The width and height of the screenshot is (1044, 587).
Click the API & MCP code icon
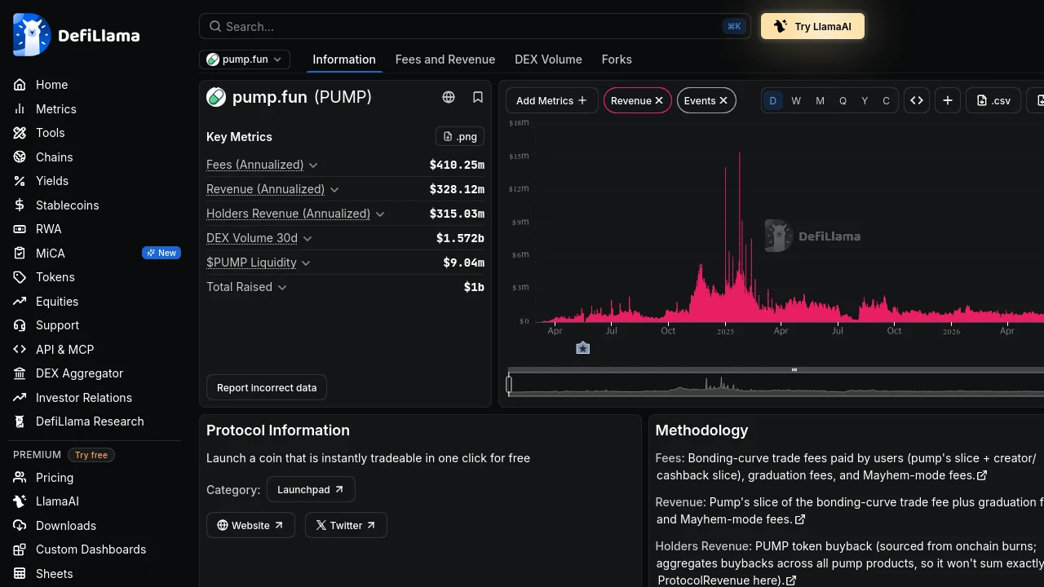pos(20,349)
